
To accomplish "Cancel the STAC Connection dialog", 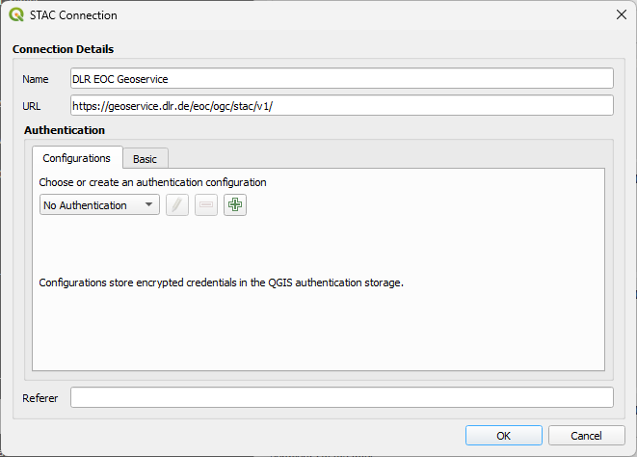I will [x=586, y=436].
